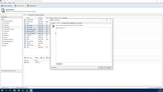Open the File menu
Viewport: 163px width, 92px height.
1,3
